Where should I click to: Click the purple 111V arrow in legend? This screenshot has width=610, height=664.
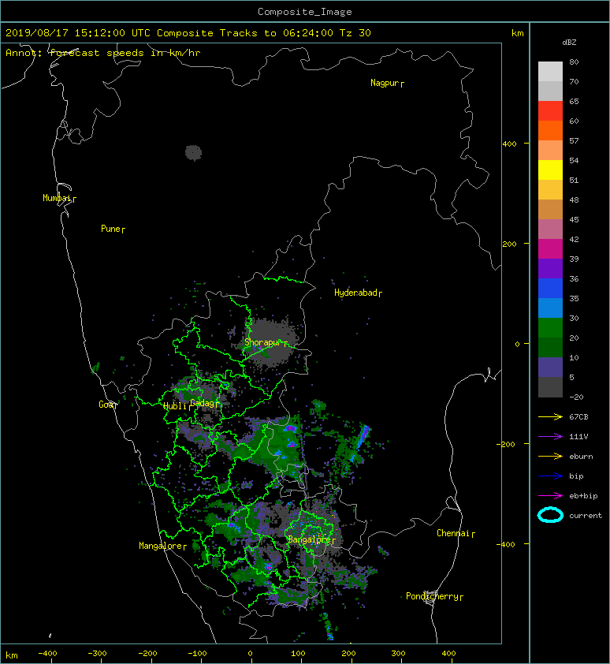550,437
